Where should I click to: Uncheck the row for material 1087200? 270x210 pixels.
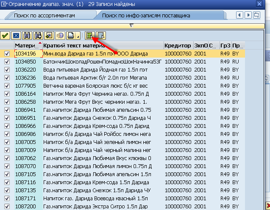pyautogui.click(x=7, y=206)
